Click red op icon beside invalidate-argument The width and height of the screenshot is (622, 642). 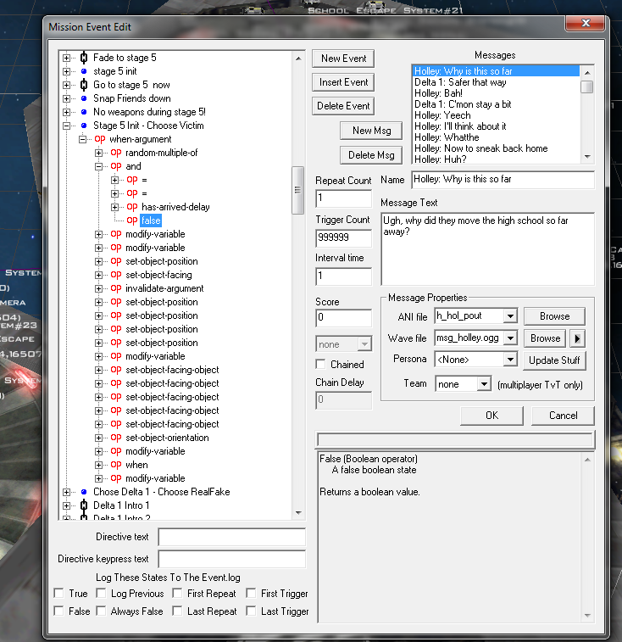[x=116, y=288]
